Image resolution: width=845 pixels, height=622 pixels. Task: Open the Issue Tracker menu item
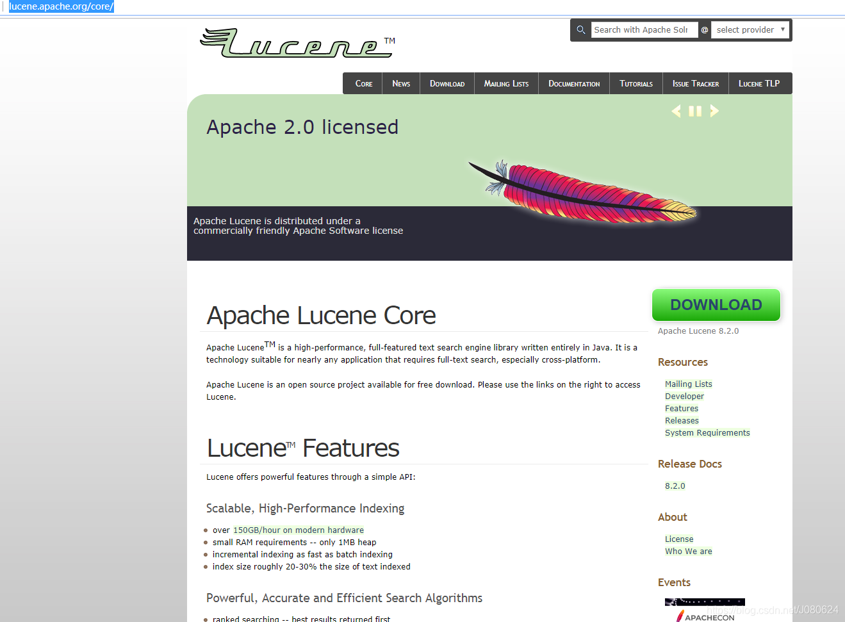tap(696, 83)
